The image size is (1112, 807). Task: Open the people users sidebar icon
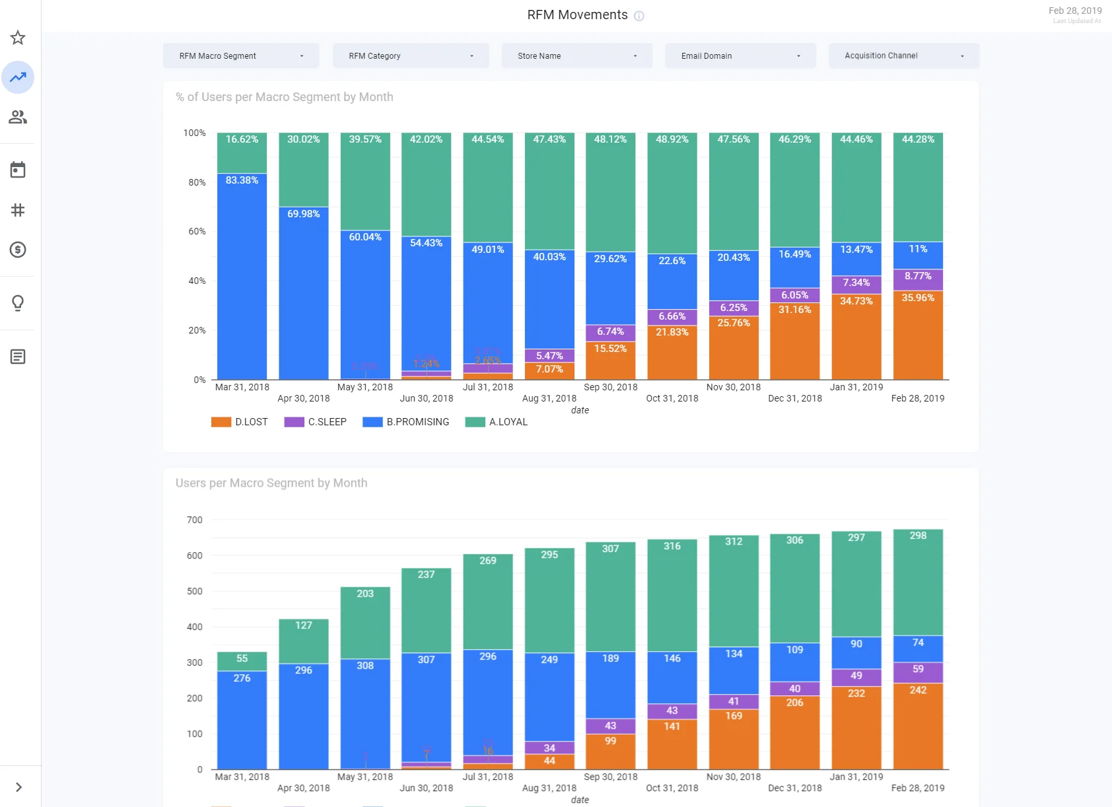pos(18,117)
